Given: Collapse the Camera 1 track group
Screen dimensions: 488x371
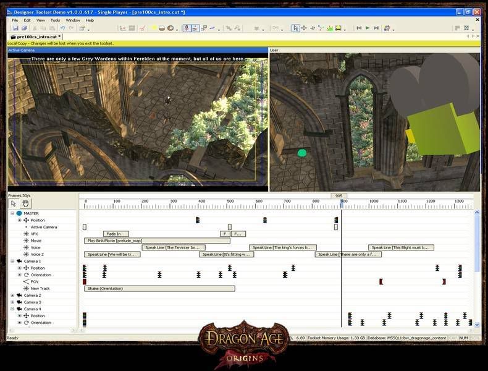Looking at the screenshot, I should [12, 261].
